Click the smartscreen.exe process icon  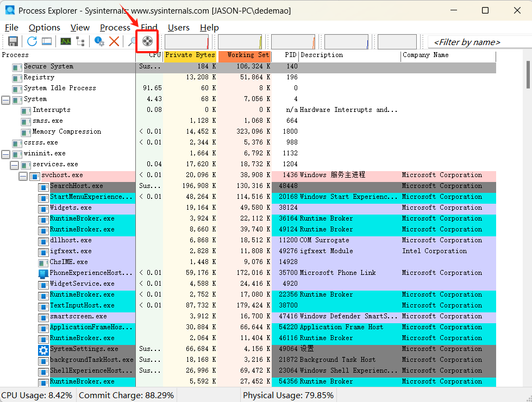click(x=43, y=317)
